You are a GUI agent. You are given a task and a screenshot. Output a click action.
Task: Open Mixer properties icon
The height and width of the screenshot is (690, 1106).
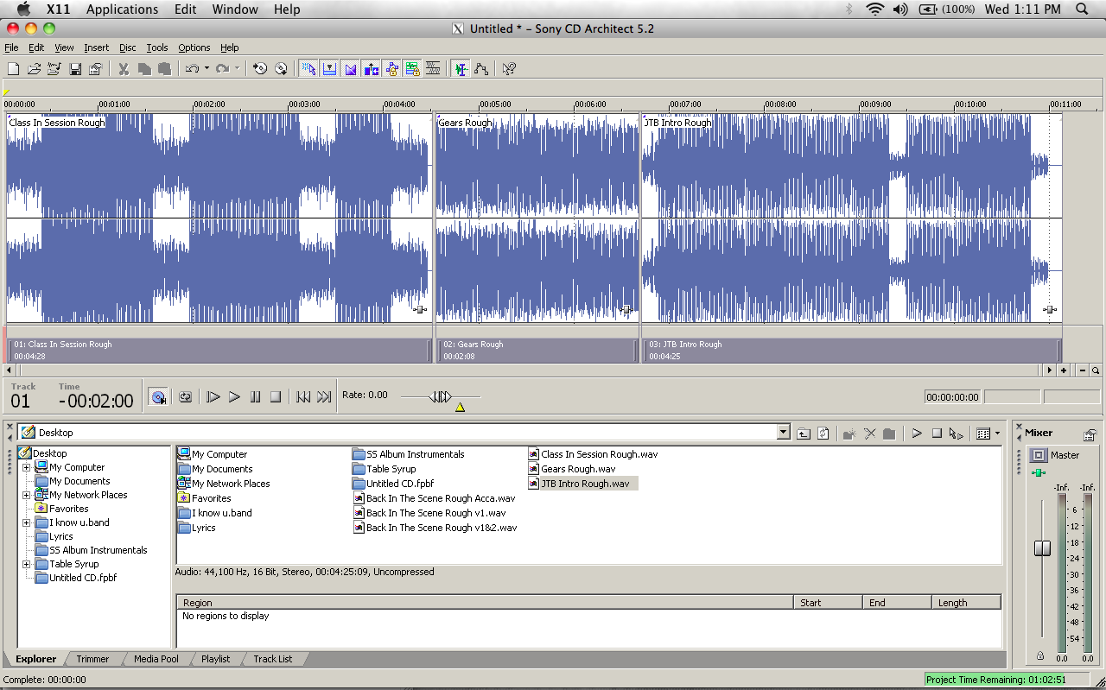1090,434
